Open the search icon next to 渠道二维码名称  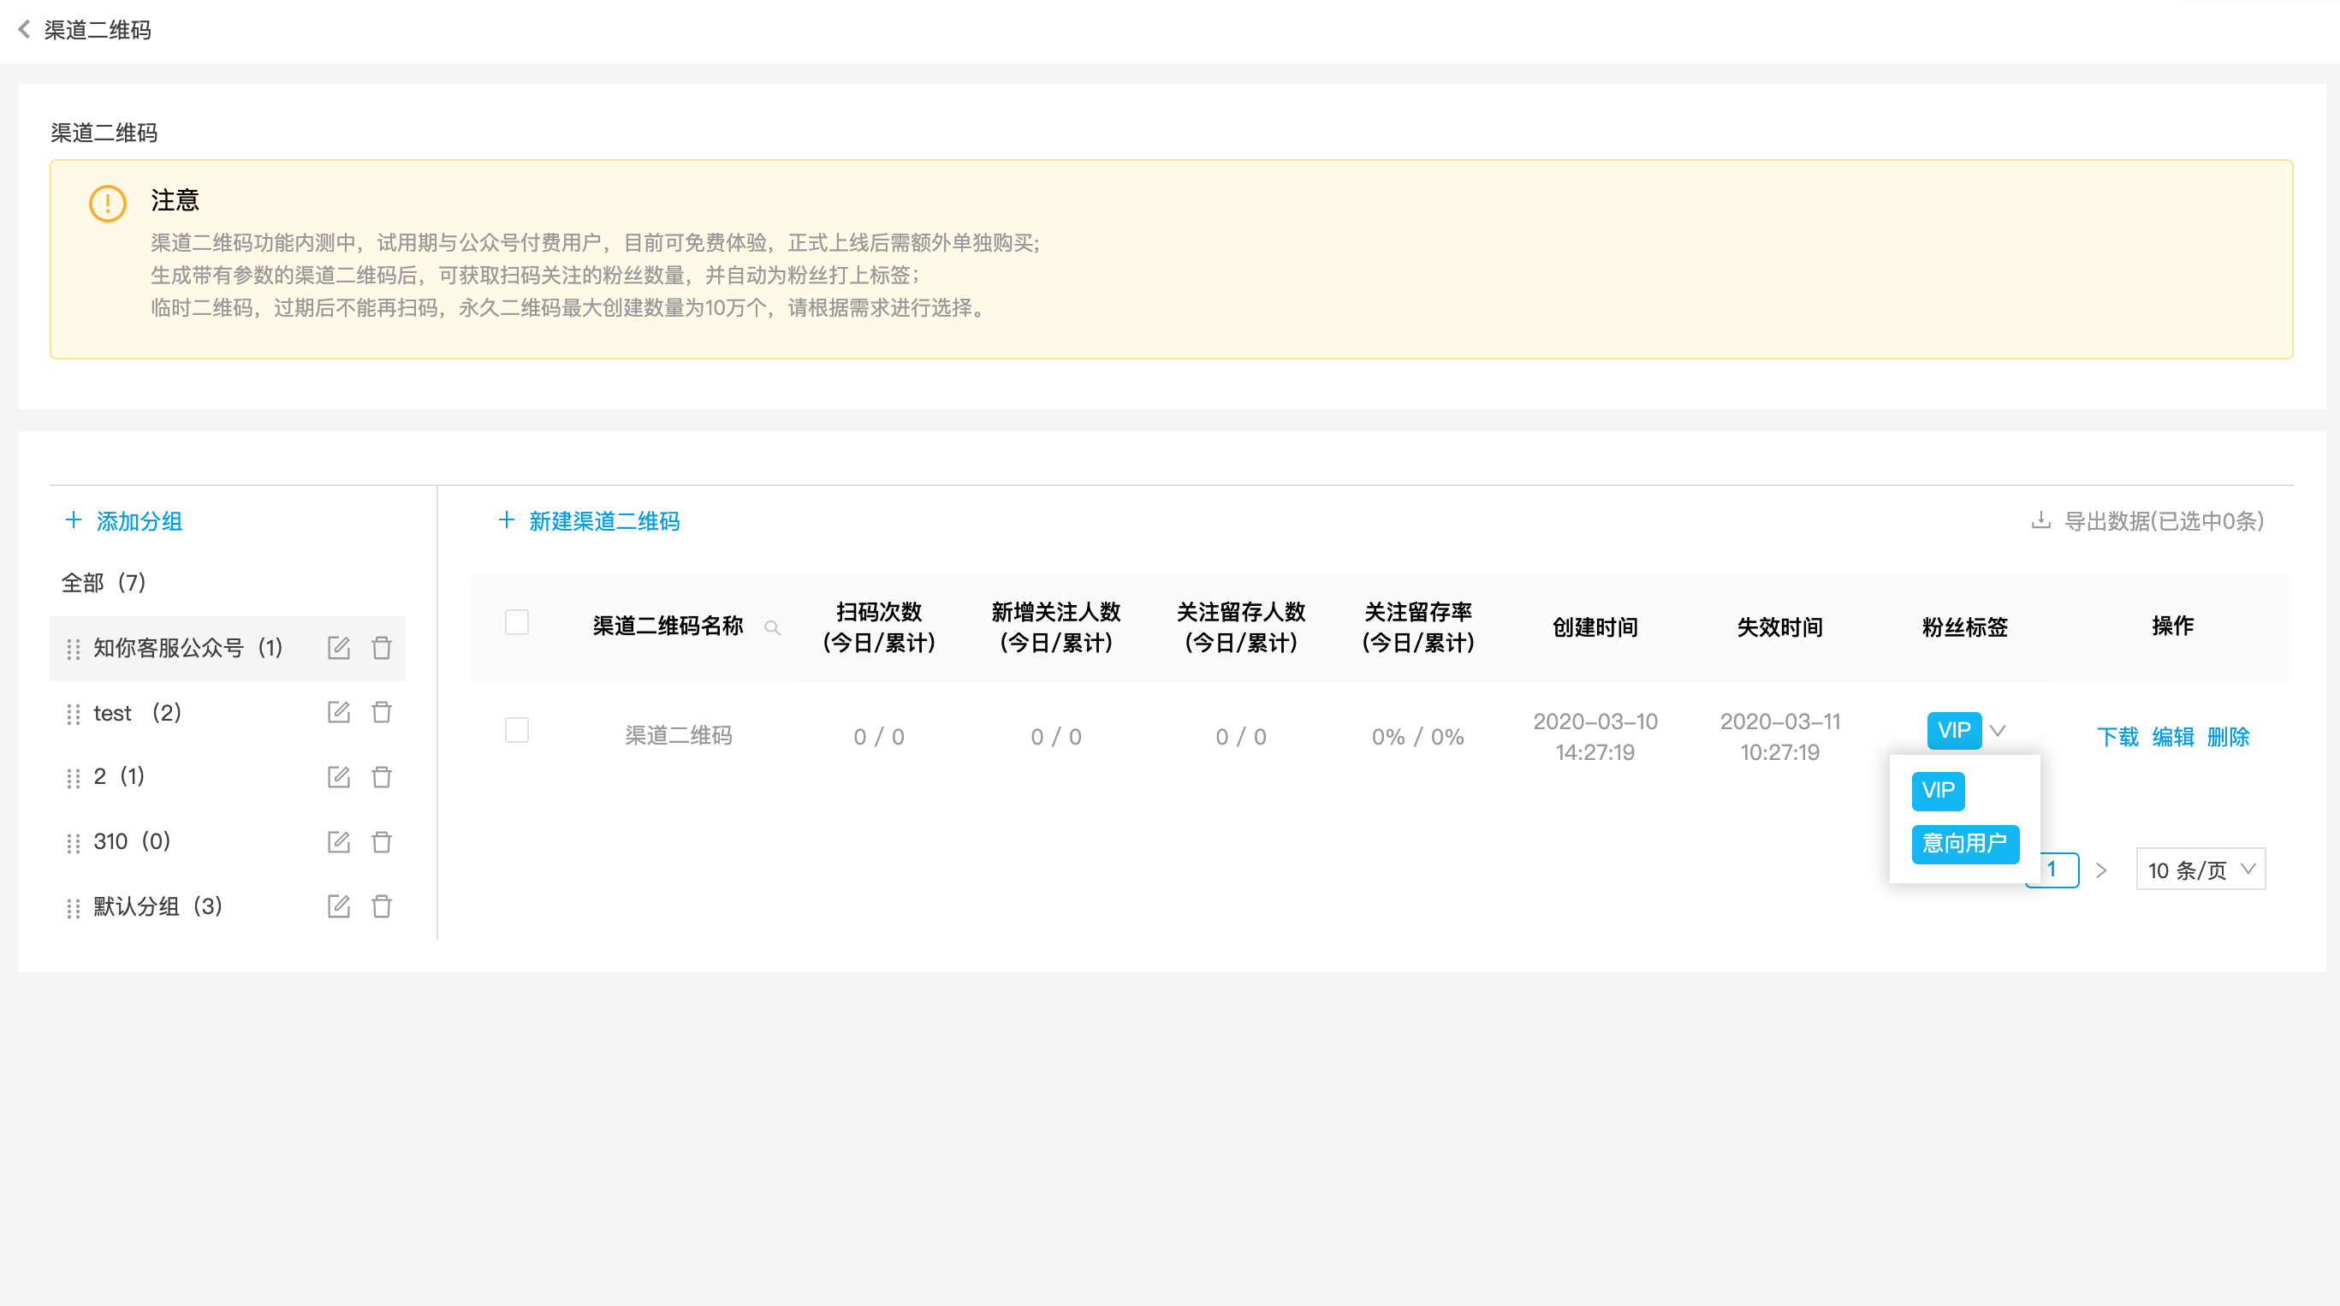point(773,627)
